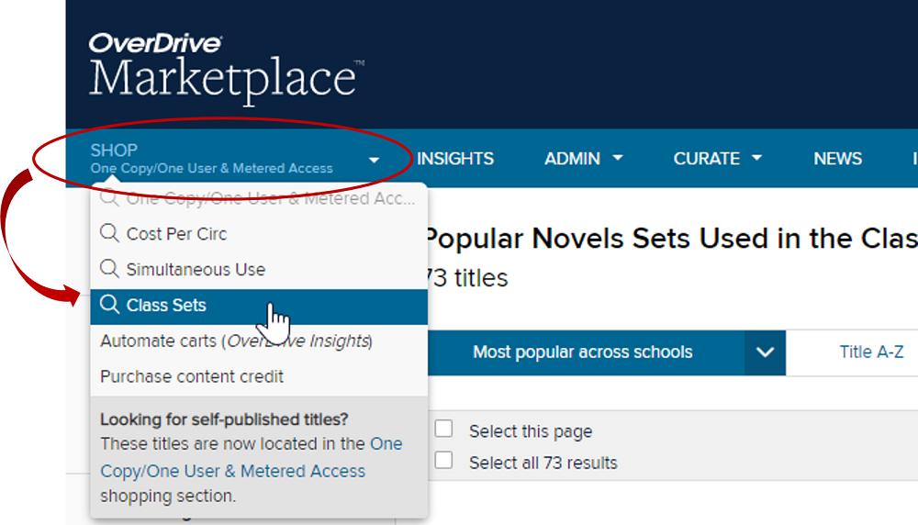918x525 pixels.
Task: Choose Cost Per Circ from the Shop menu
Action: pos(259,233)
